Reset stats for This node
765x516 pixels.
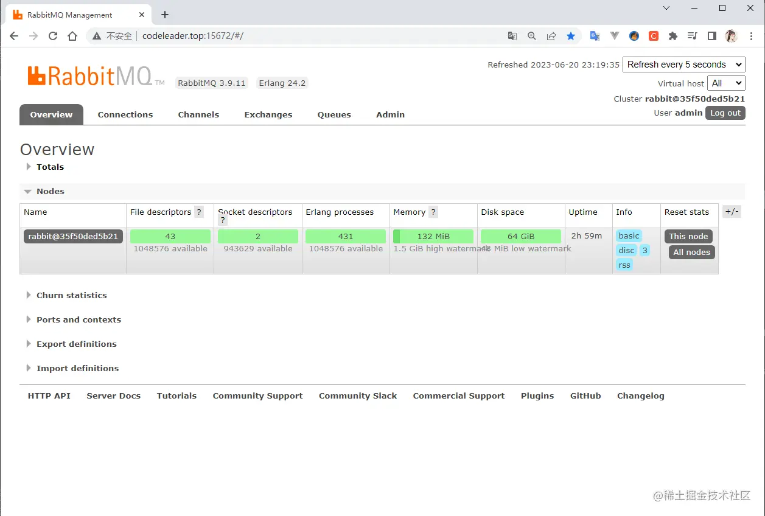pos(688,236)
